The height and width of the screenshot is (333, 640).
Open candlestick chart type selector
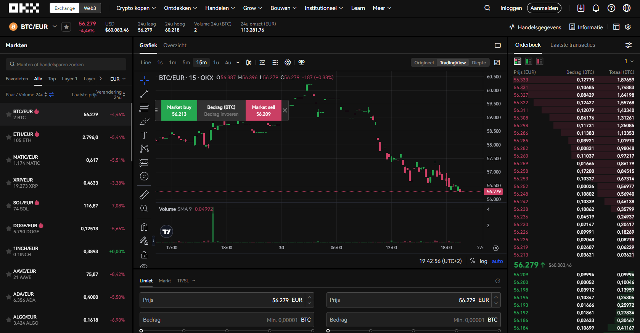[249, 62]
